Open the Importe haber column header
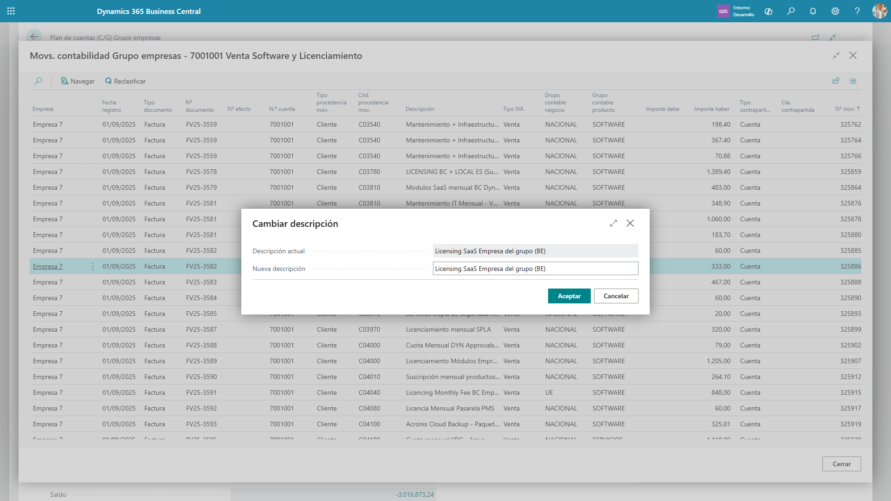Viewport: 891px width, 501px height. coord(712,109)
